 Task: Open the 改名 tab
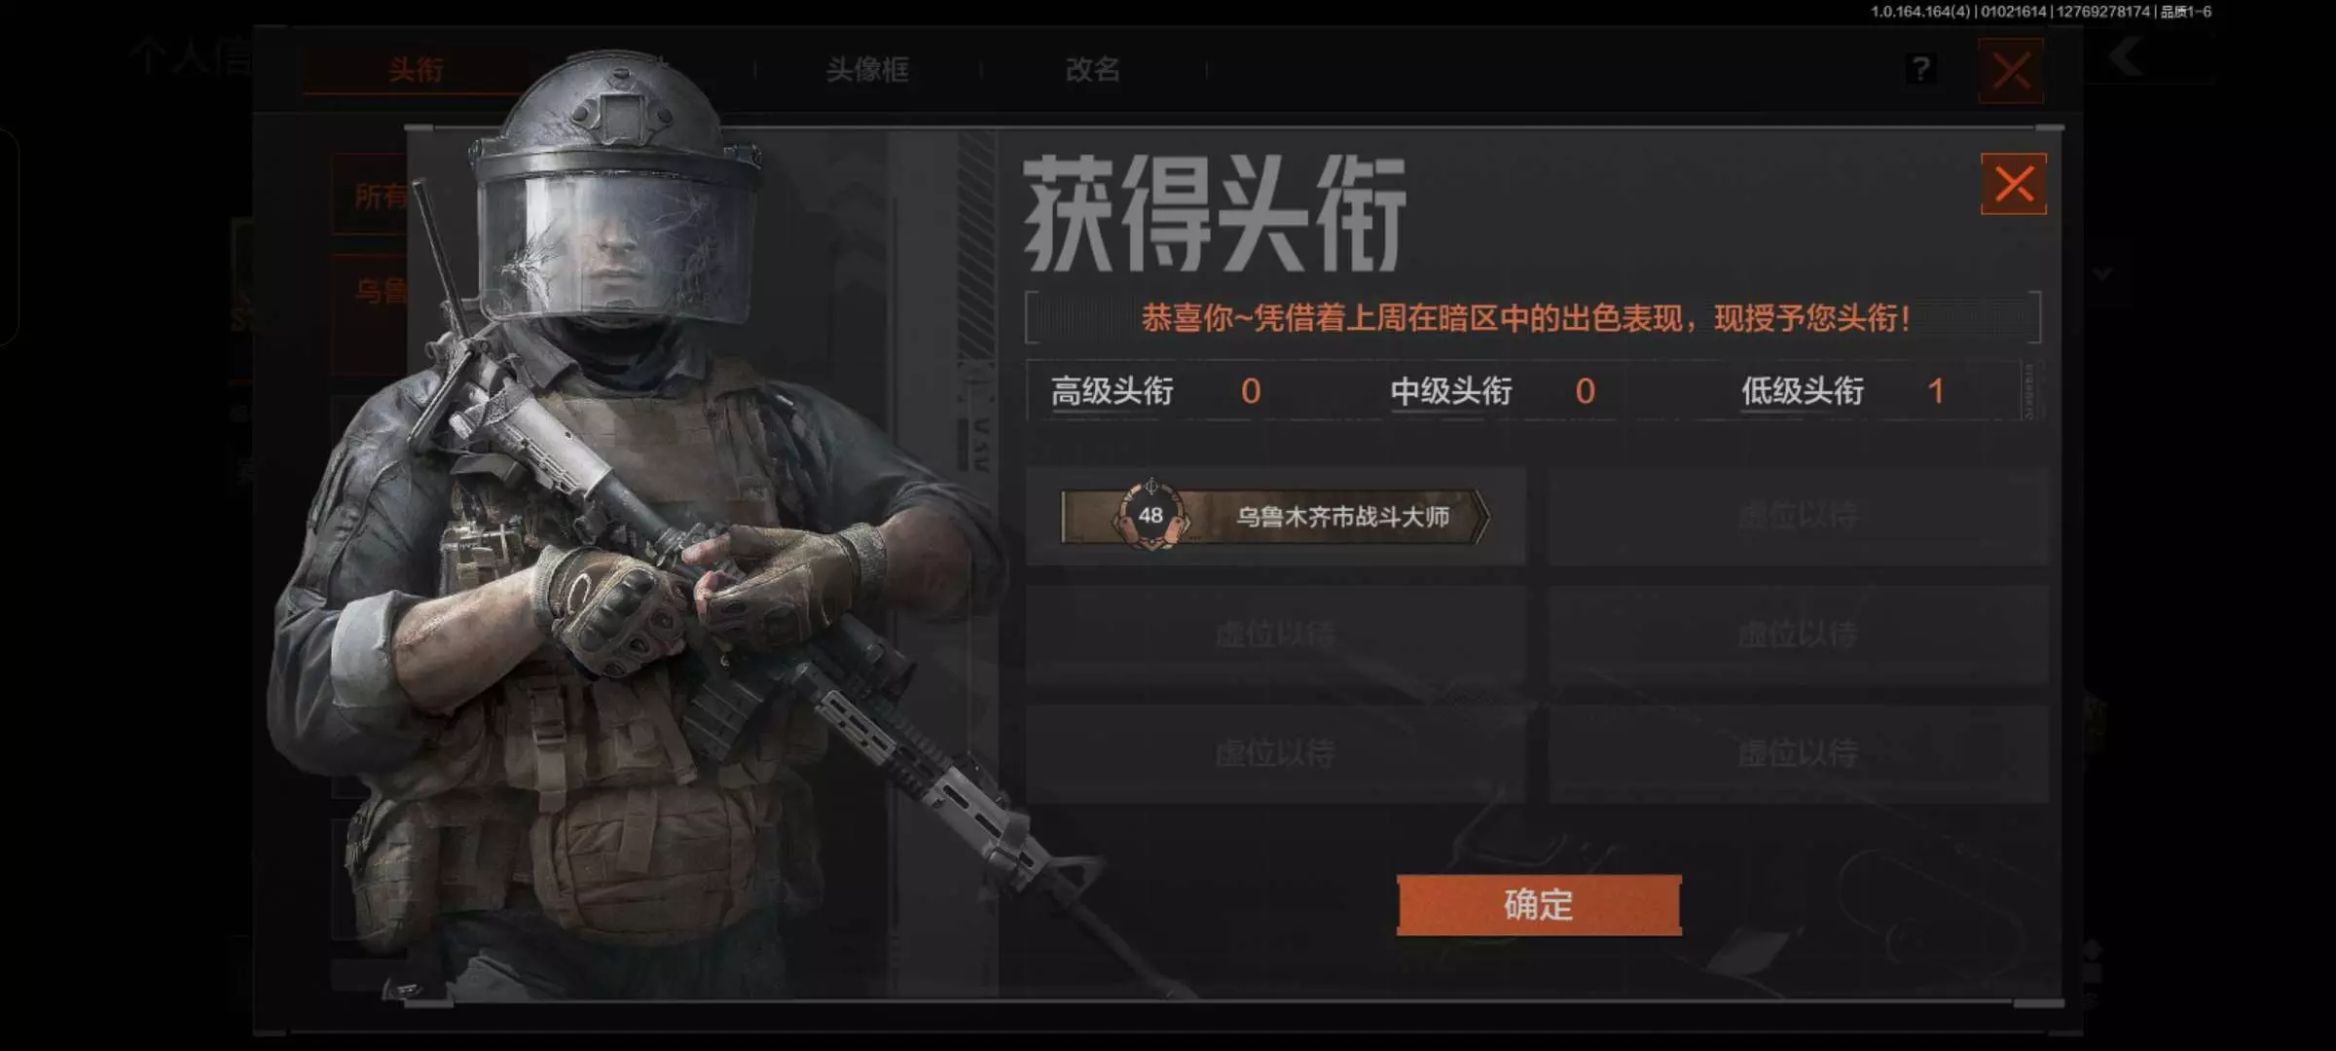coord(1093,70)
